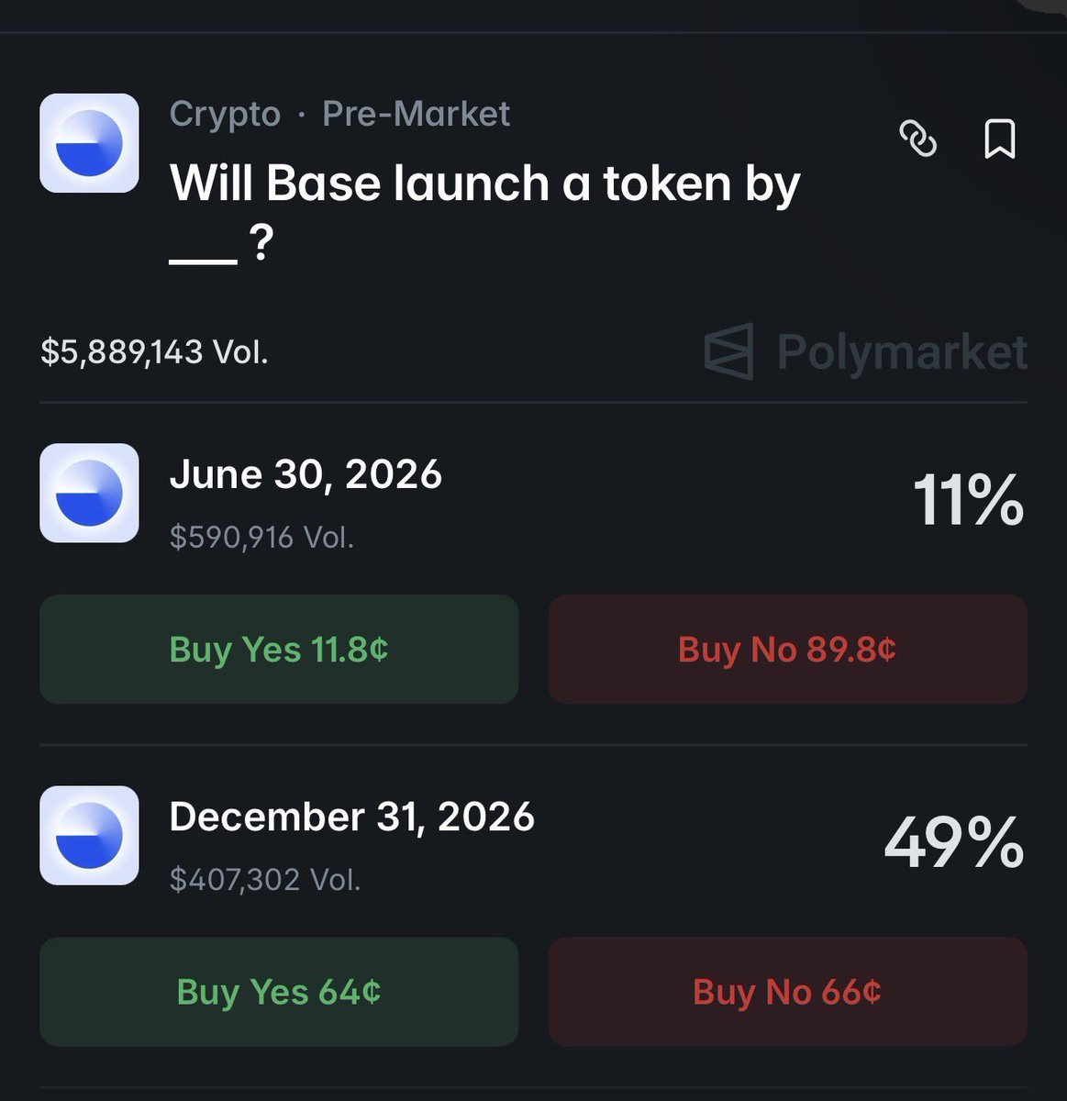Buy Yes at 11.8¢ for June 30
Screen dimensions: 1067x1101
tap(279, 649)
